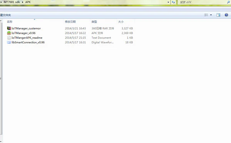
Task: Click the help question mark icon
Action: (x=226, y=15)
